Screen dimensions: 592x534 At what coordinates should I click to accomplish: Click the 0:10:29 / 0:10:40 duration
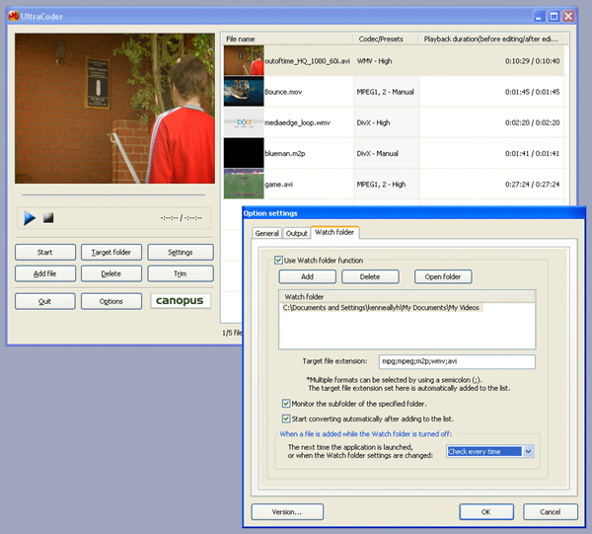coord(533,61)
